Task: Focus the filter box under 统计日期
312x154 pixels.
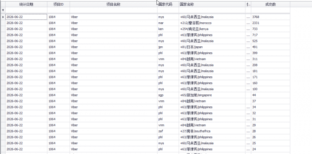Action: tap(26, 10)
